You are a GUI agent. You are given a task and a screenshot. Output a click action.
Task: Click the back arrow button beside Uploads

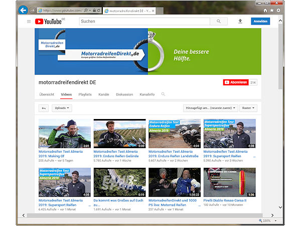click(x=44, y=108)
